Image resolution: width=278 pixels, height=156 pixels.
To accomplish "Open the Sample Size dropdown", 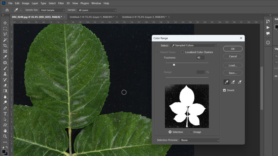I will [53, 10].
